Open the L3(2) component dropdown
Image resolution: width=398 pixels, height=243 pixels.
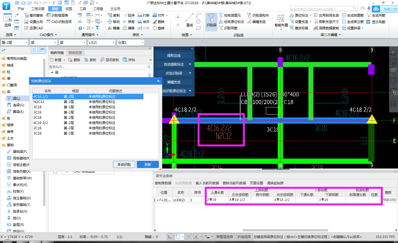point(101,42)
